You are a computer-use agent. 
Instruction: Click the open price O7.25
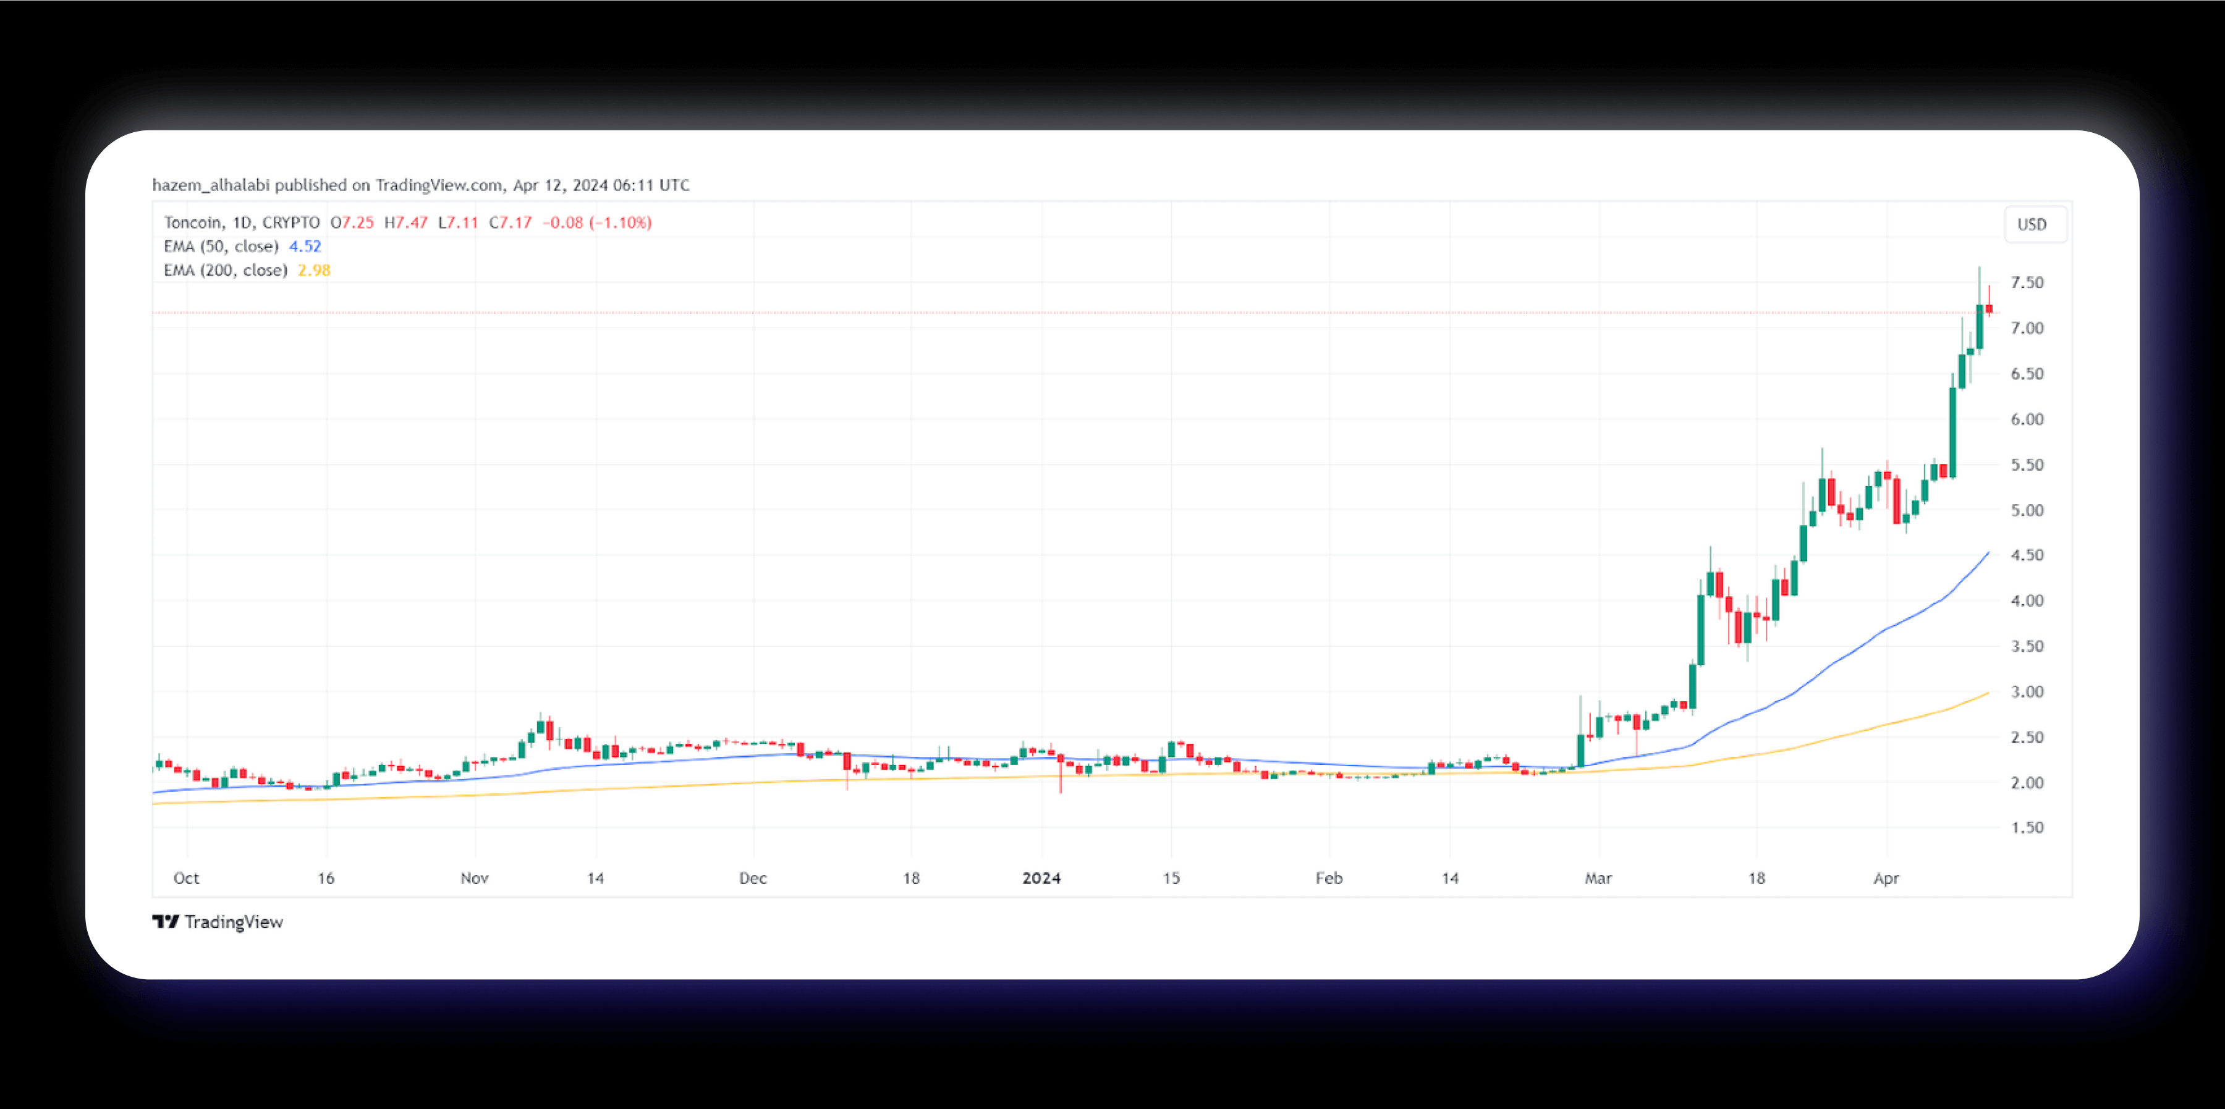click(x=352, y=222)
